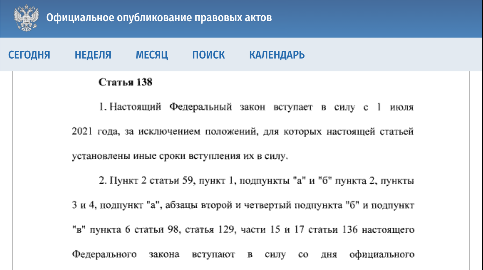
Task: Click the word Настоящий in paragraph 1
Action: [135, 107]
